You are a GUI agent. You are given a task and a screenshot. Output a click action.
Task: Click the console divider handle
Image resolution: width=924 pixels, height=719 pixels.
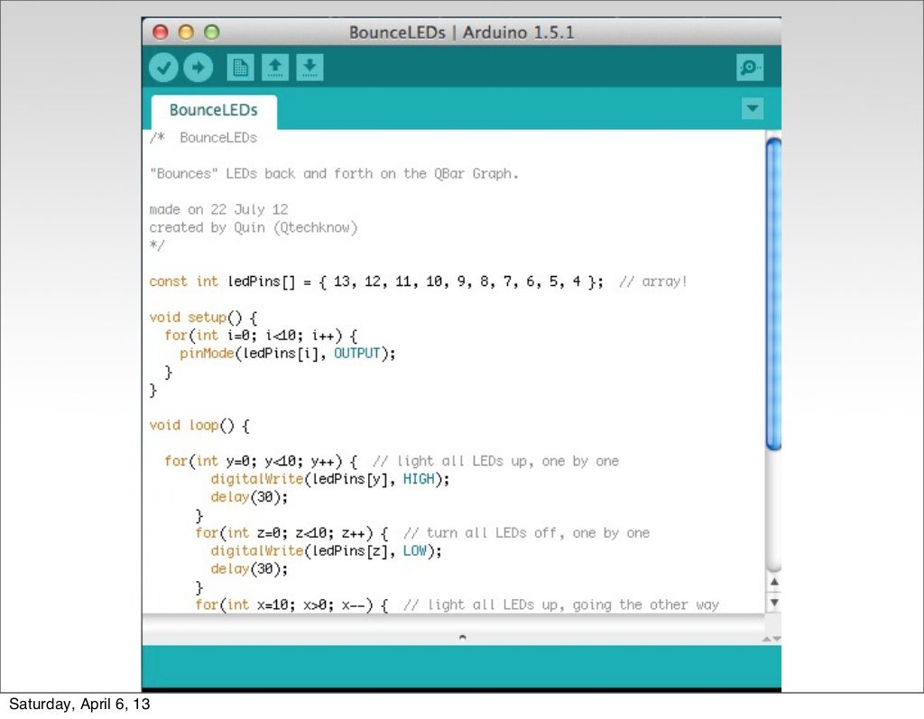[463, 637]
